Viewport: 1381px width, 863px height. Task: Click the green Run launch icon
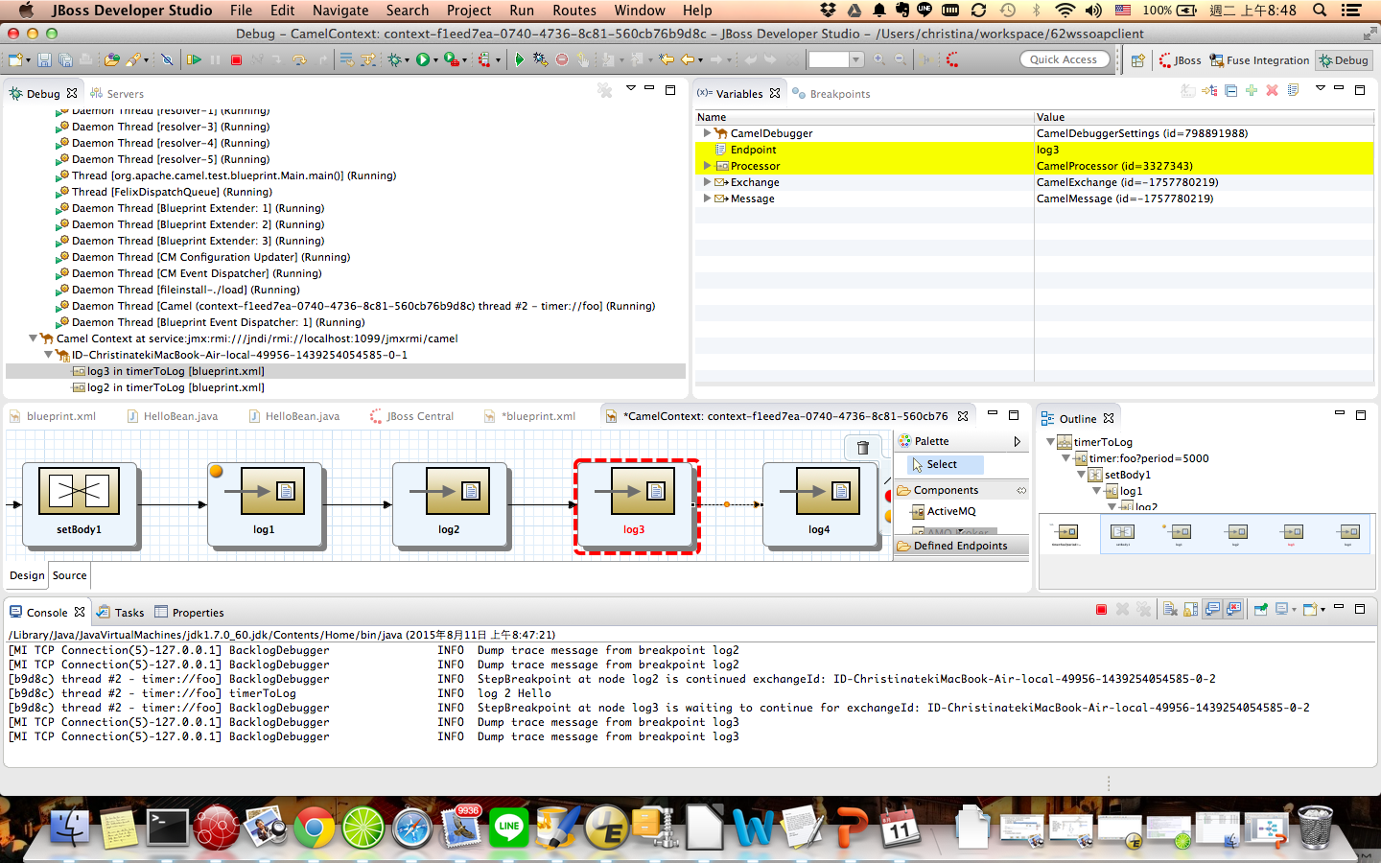click(x=422, y=59)
